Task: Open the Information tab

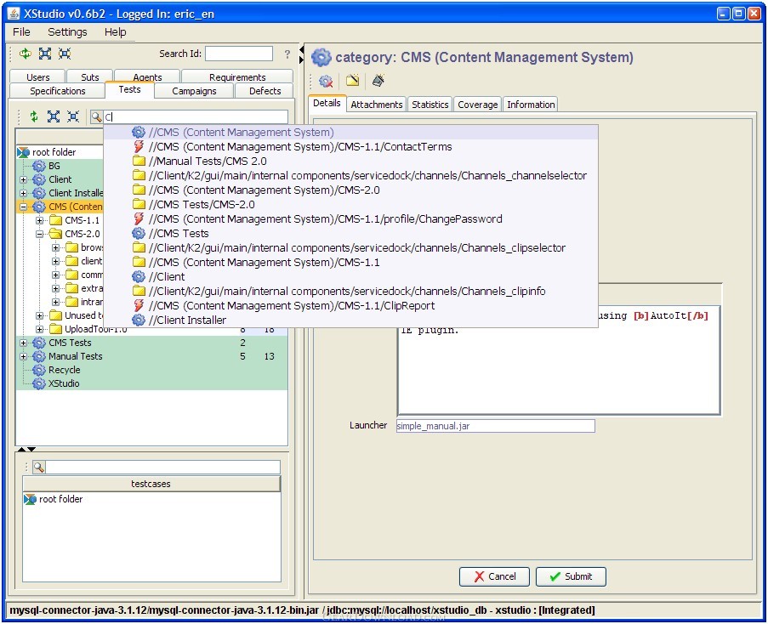Action: pyautogui.click(x=531, y=105)
